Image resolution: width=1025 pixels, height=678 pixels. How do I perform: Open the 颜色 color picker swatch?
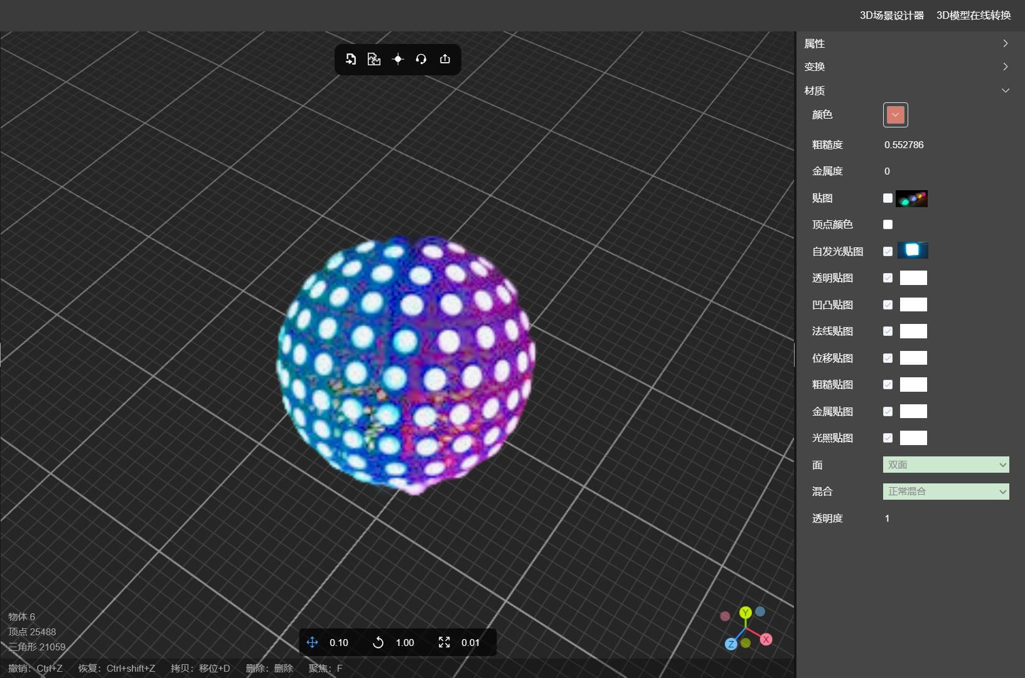coord(895,115)
